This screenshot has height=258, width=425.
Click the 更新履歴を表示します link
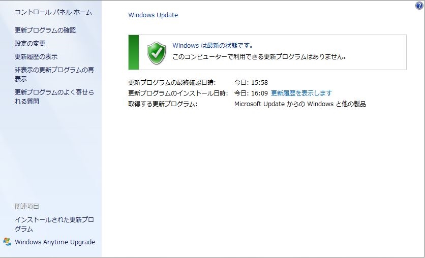coord(301,93)
